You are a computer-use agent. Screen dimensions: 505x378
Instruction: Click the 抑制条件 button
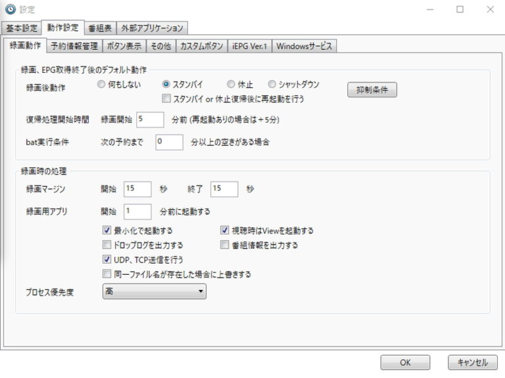[x=372, y=90]
